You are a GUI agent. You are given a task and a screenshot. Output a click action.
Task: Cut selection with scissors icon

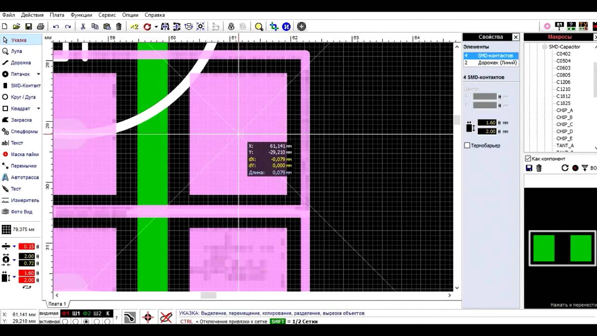[x=83, y=27]
